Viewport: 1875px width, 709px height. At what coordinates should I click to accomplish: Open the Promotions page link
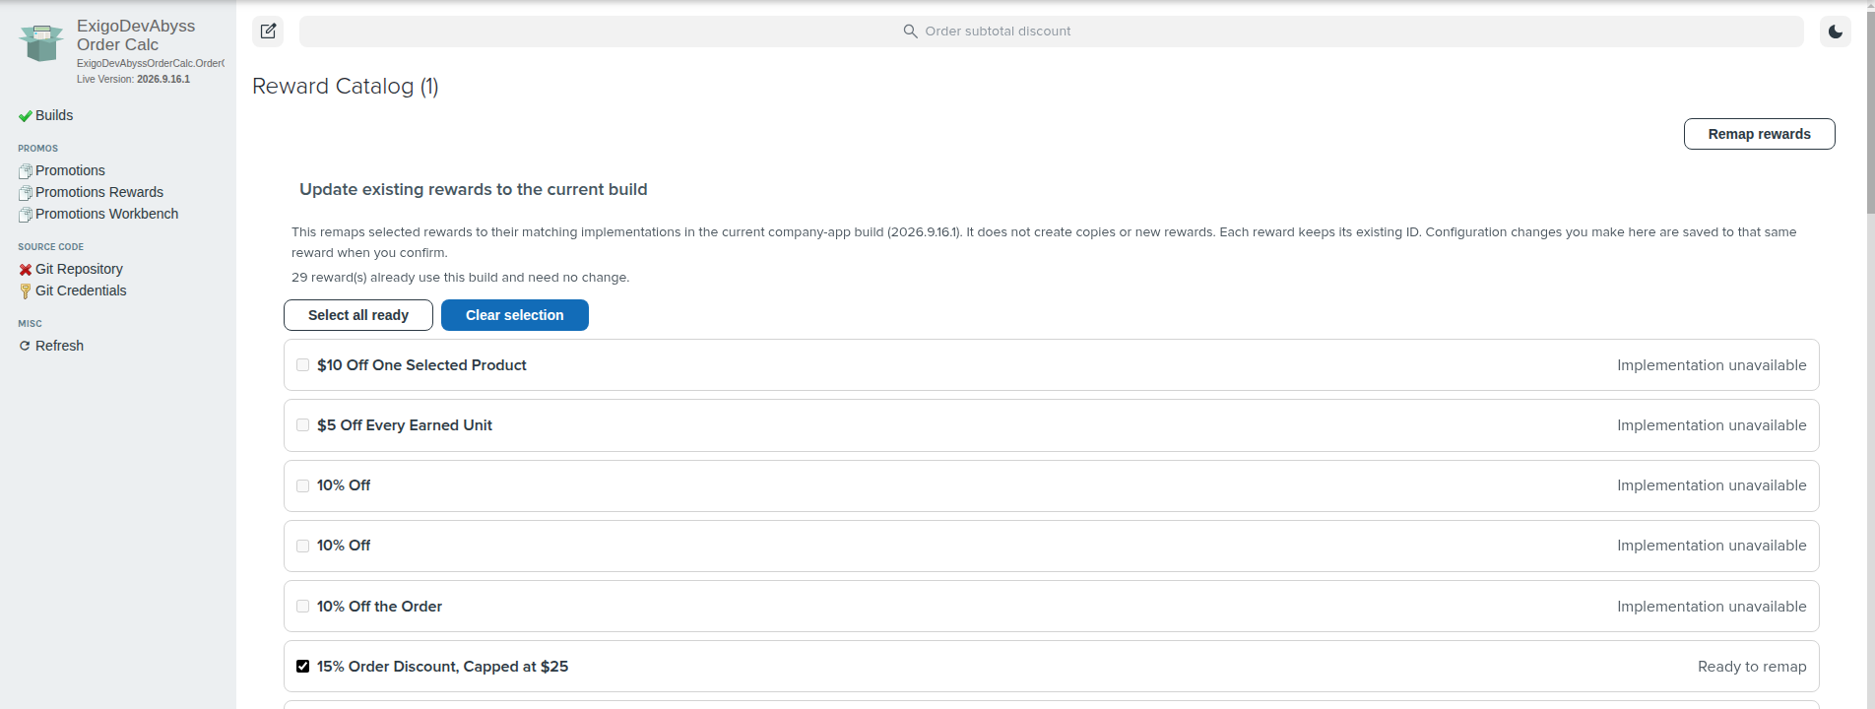point(70,170)
